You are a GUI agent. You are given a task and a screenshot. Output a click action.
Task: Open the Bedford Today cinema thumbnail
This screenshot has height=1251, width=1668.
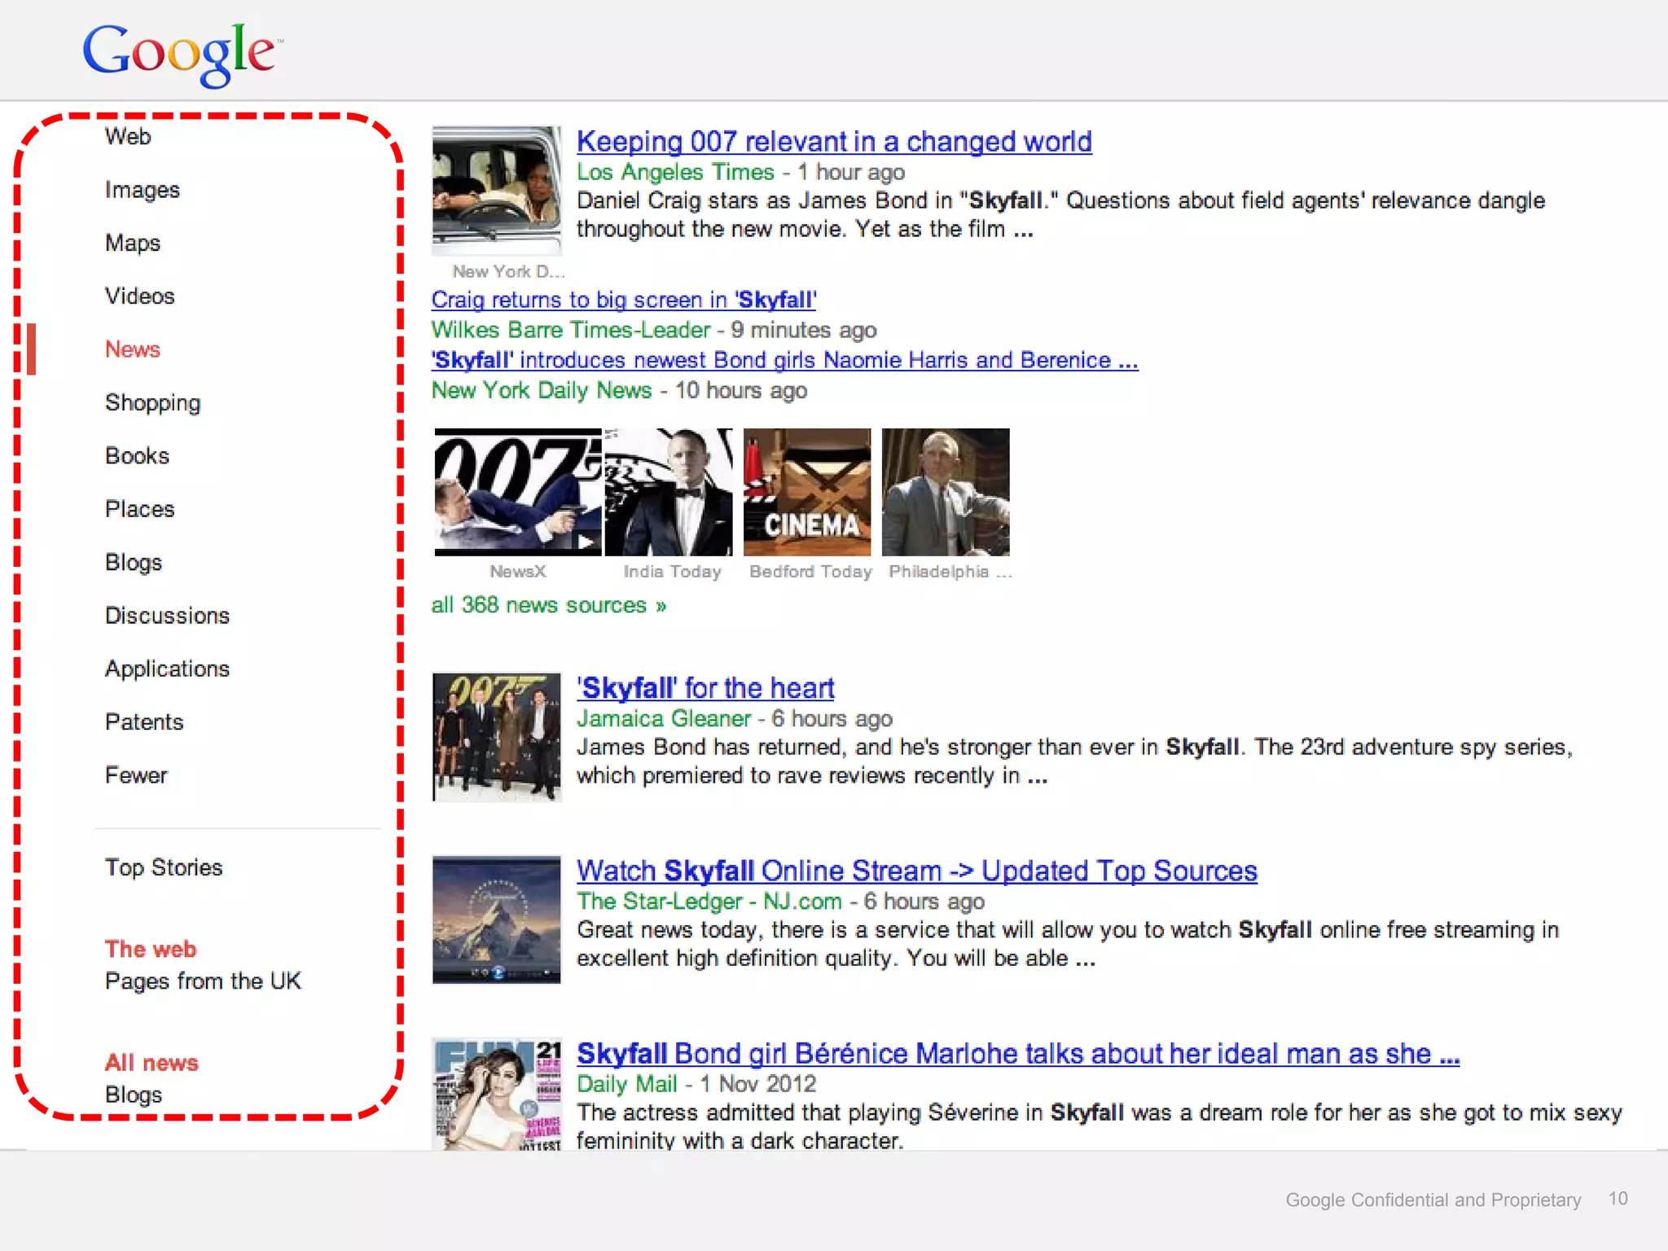[x=807, y=492]
